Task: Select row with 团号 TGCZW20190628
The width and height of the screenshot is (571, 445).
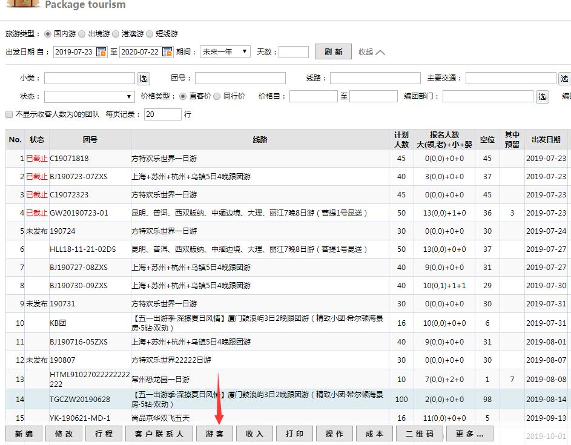Action: tap(80, 400)
